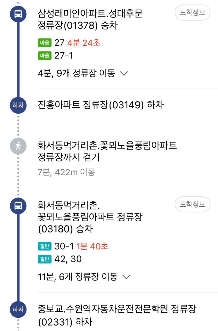Open 도착정보 for 화서동먹거리촌 stop
Screen dimensions: 218x331
pos(192,204)
